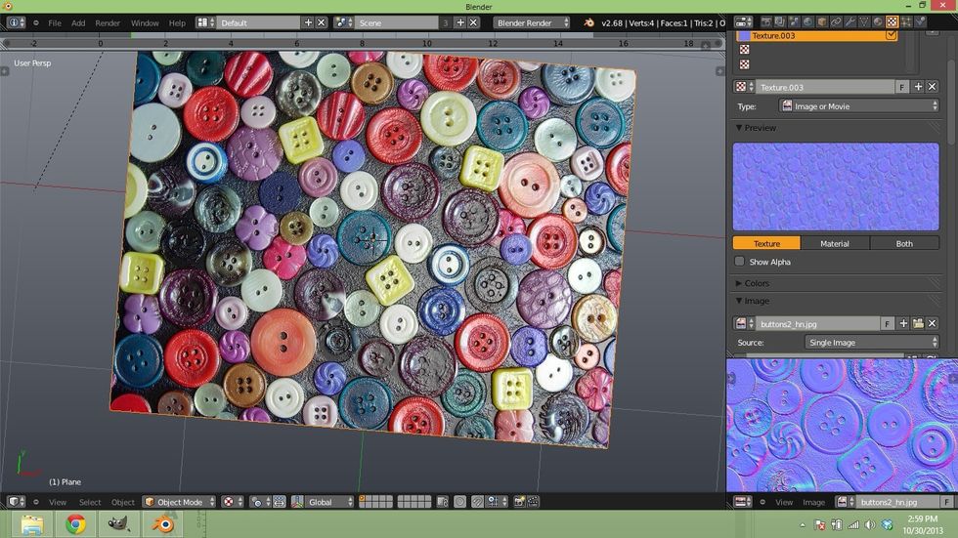This screenshot has width=958, height=538.
Task: Open the viewport shading mode selector
Action: 233,502
